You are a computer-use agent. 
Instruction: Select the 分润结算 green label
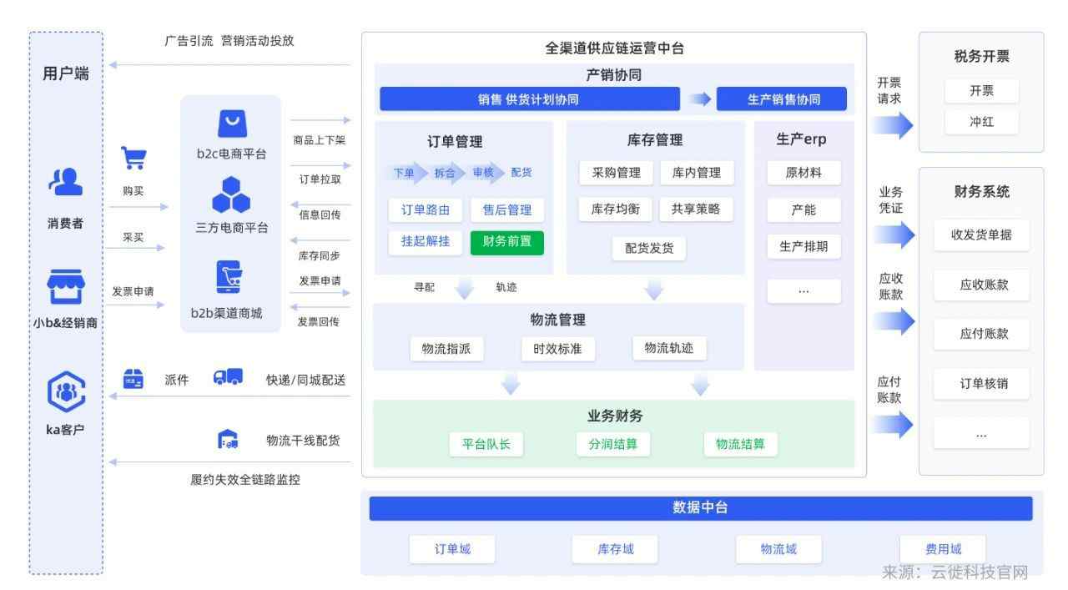(x=613, y=444)
